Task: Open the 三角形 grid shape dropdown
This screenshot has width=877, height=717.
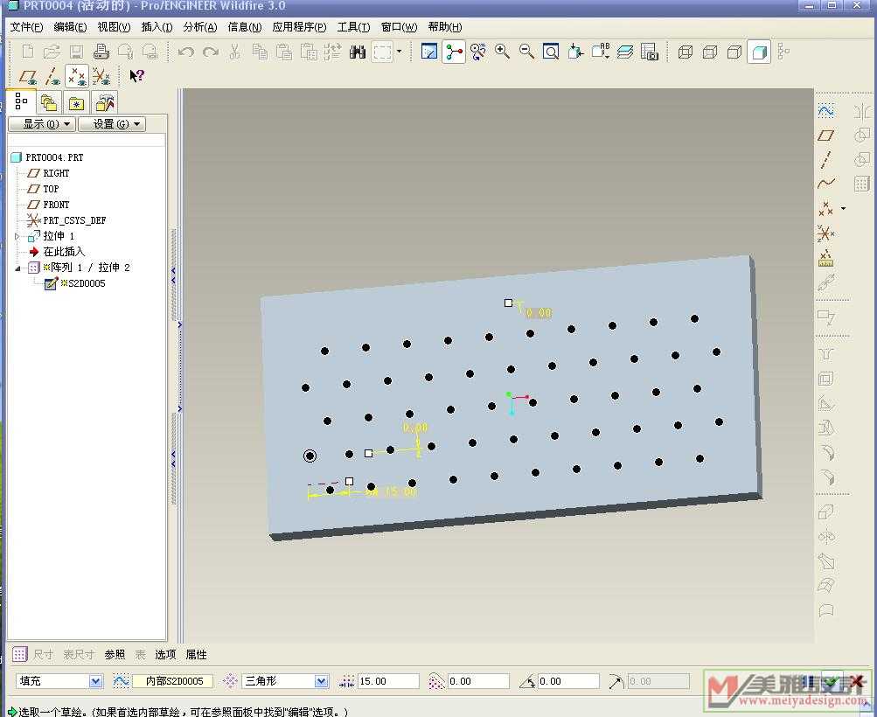Action: point(321,681)
